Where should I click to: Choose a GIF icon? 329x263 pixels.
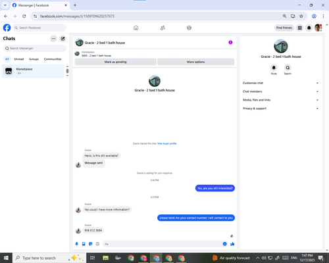coord(97,244)
